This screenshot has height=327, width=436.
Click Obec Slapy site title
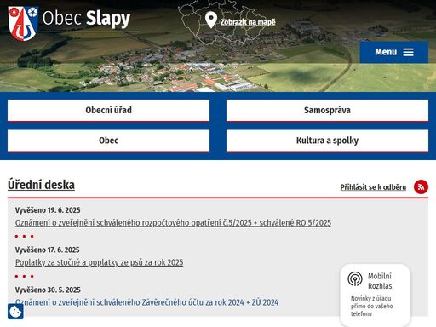86,19
